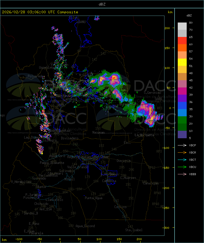
Task: Choose the gold 48-51 dBZ swatch
Action: (x=182, y=70)
